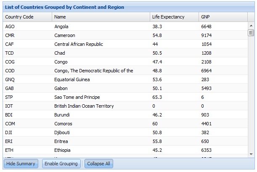Sort by Country Code column header
Viewport: 257px width, 172px height.
(27, 17)
